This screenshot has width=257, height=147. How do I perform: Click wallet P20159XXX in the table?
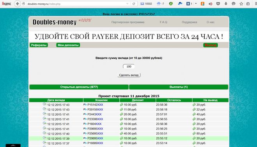tap(95, 109)
